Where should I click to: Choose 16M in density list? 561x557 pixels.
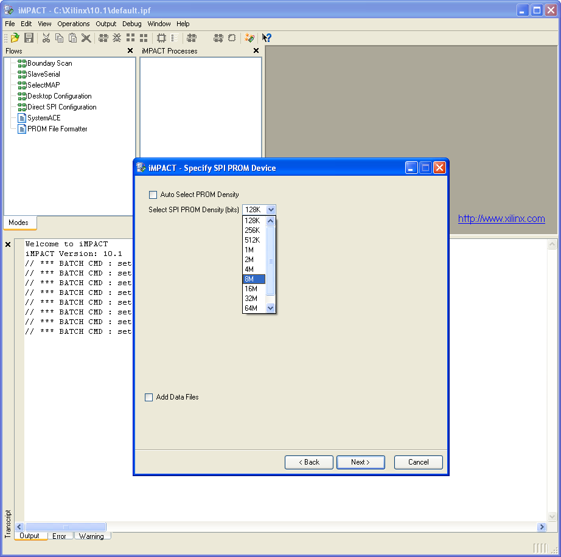click(x=254, y=288)
